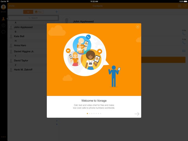Add a new contact with plus icon
Screen dimensions: 188x141
click(x=56, y=12)
